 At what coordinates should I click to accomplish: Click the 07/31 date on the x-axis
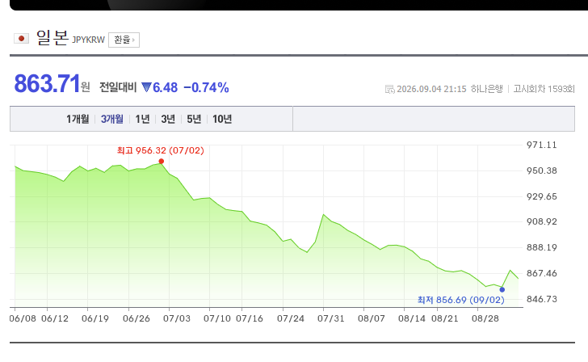click(331, 318)
